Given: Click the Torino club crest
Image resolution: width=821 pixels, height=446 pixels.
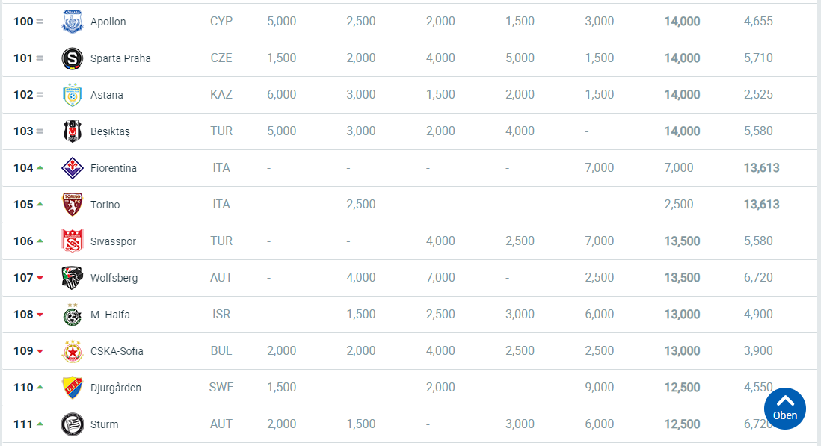Looking at the screenshot, I should pyautogui.click(x=73, y=205).
